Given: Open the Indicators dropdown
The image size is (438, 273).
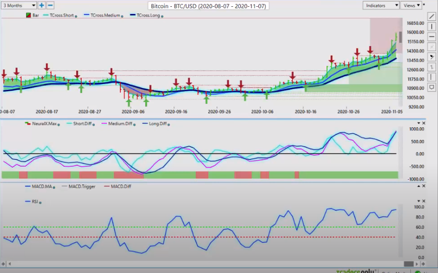Looking at the screenshot, I should coord(381,5).
